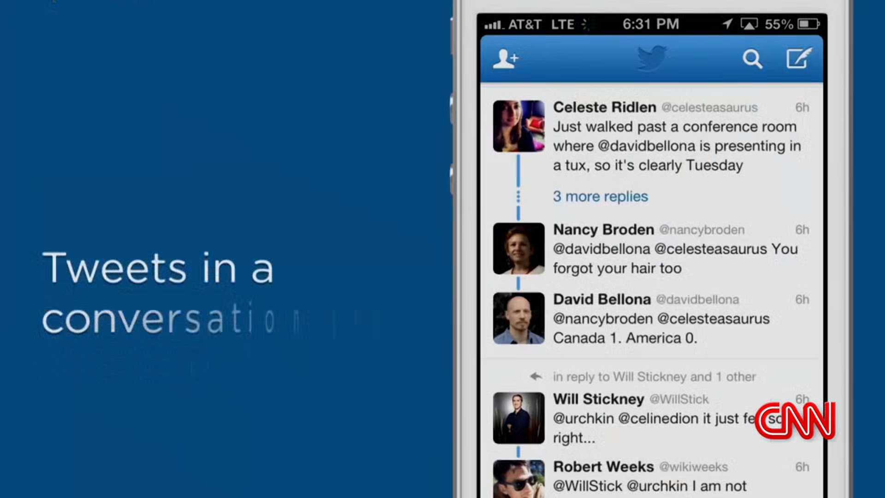Tap the add-user follow icon
Viewport: 885px width, 498px height.
(x=506, y=59)
